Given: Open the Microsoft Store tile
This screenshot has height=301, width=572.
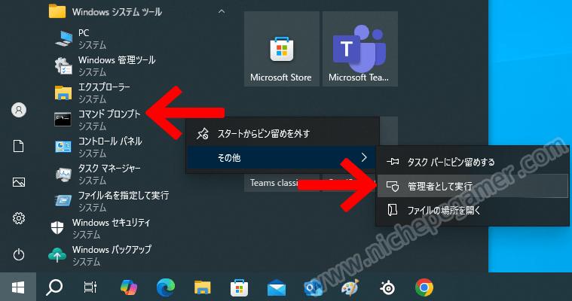Looking at the screenshot, I should pyautogui.click(x=280, y=50).
